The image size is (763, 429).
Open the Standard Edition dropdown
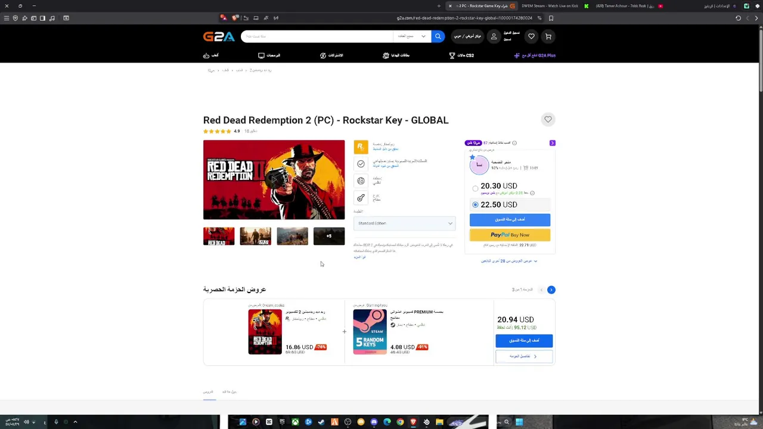(404, 223)
